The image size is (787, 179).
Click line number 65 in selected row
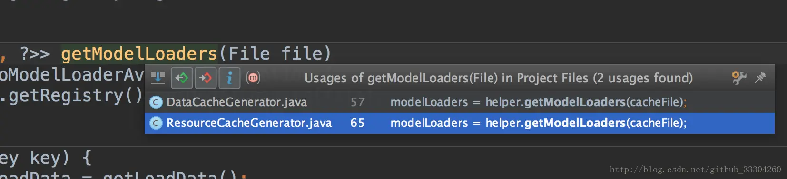click(x=357, y=123)
